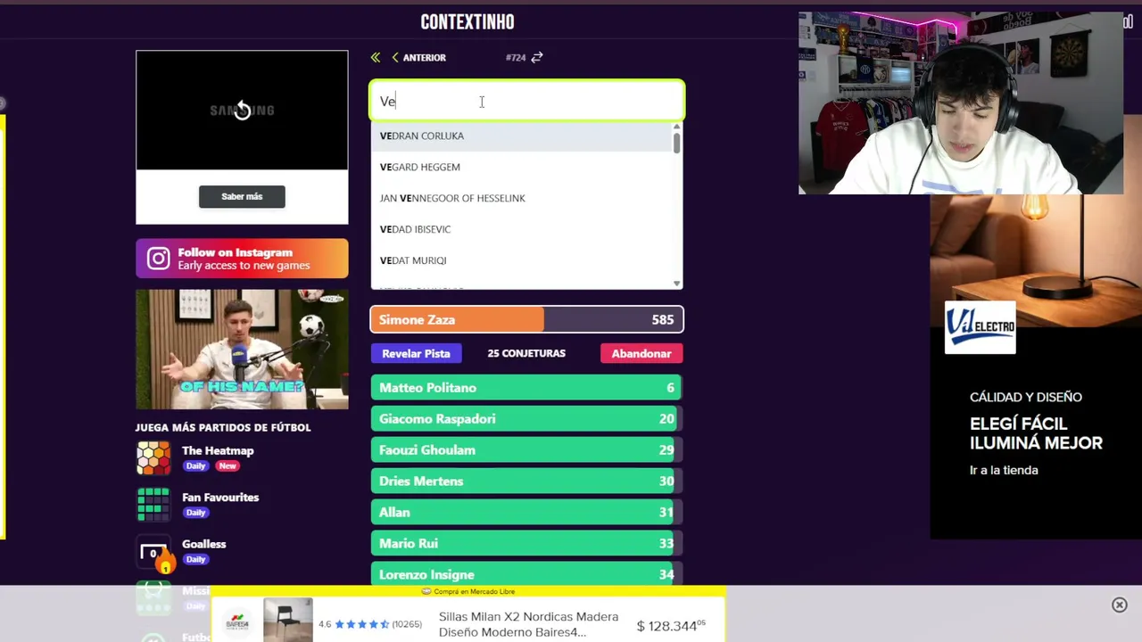
Task: Open The Heatmap game icon
Action: tap(153, 458)
